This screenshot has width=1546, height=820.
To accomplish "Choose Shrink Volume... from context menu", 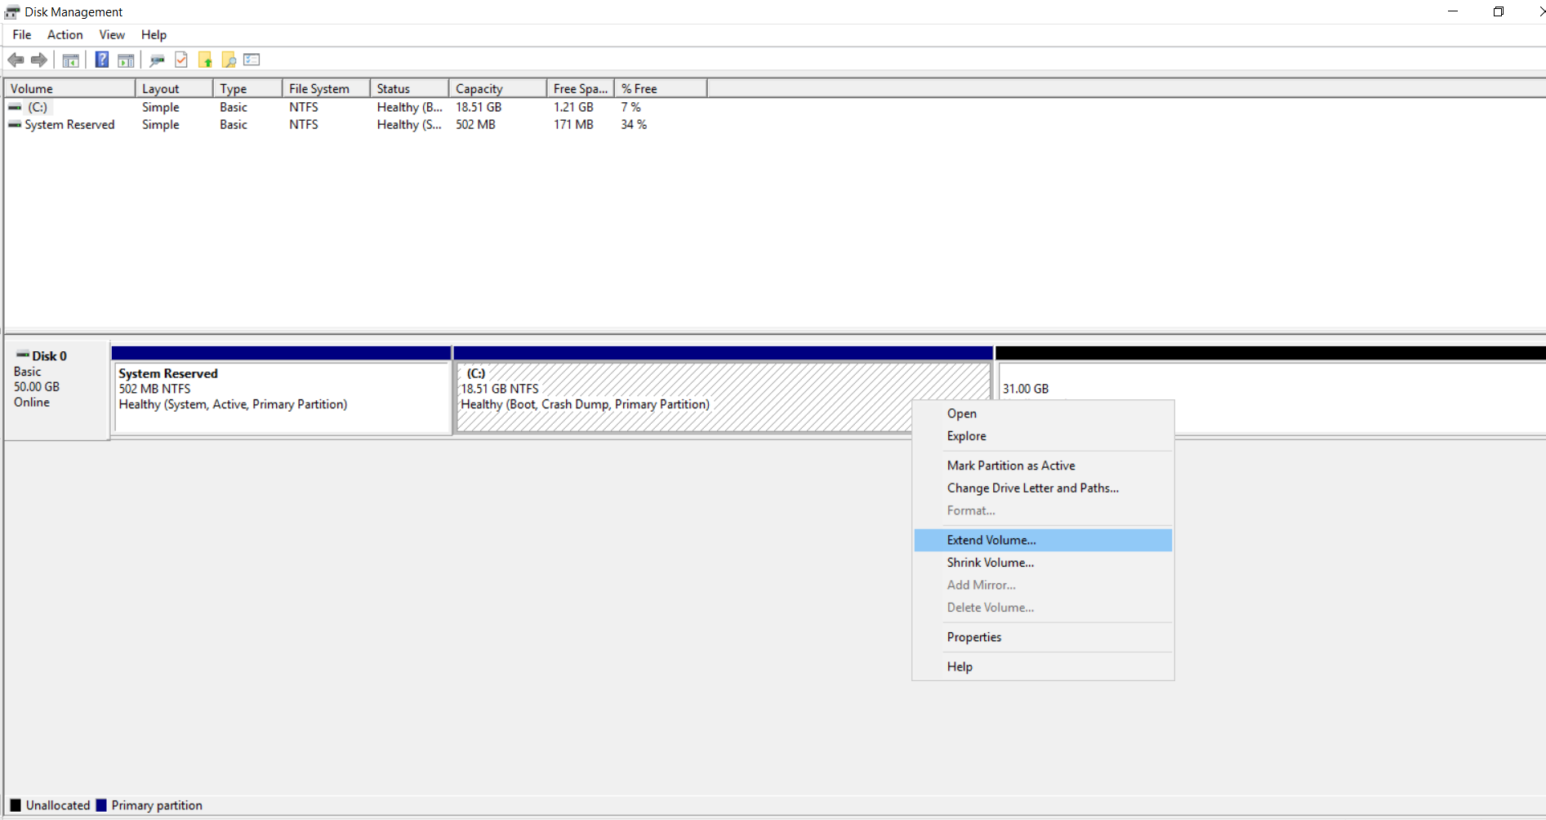I will (x=1043, y=563).
